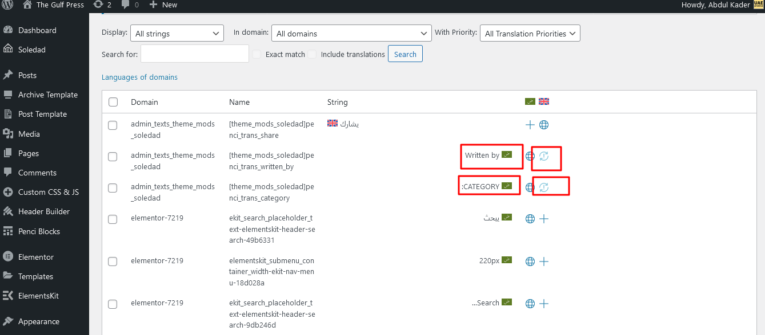Click the refresh icon in the Written by row

pos(544,156)
